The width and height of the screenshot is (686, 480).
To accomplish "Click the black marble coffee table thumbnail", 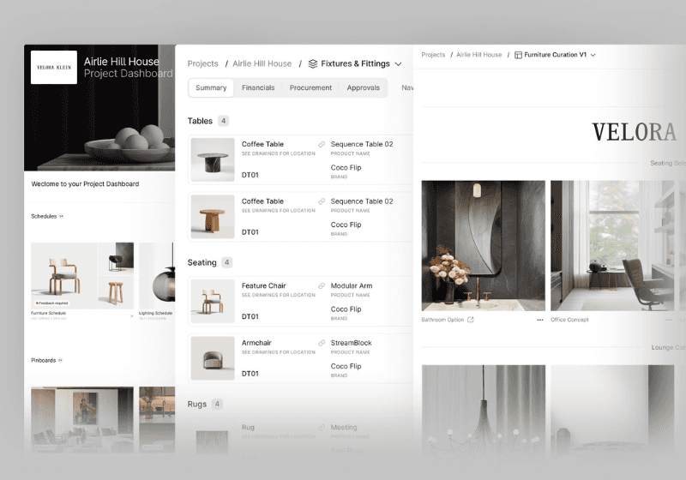I will tap(213, 159).
